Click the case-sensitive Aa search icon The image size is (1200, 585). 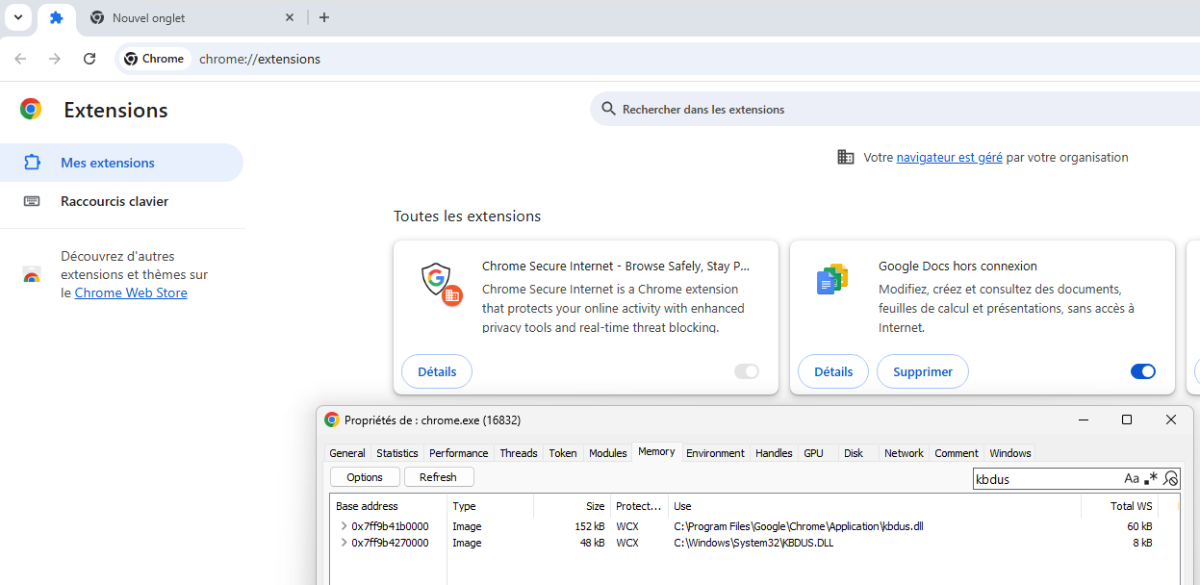(1132, 478)
